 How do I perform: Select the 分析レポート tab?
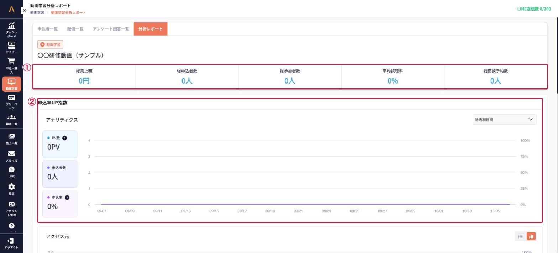click(x=151, y=29)
